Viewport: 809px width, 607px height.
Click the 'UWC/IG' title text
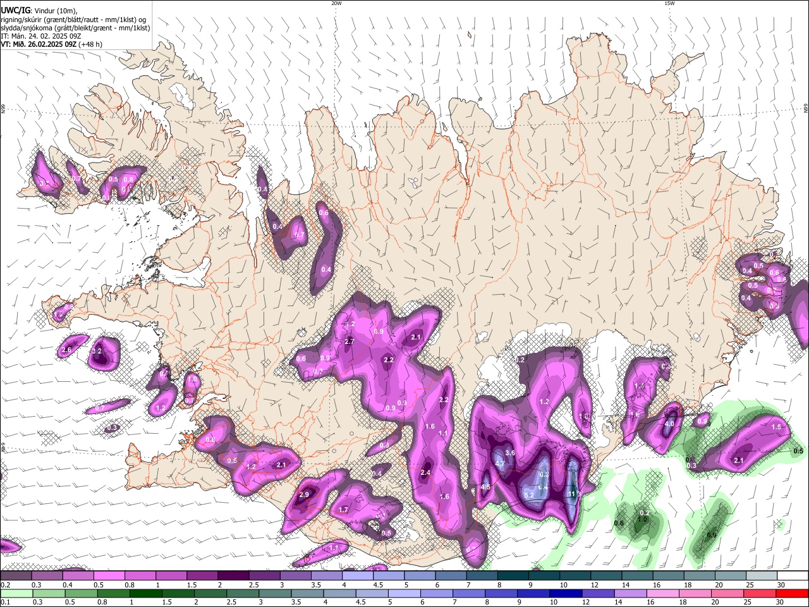15,11
